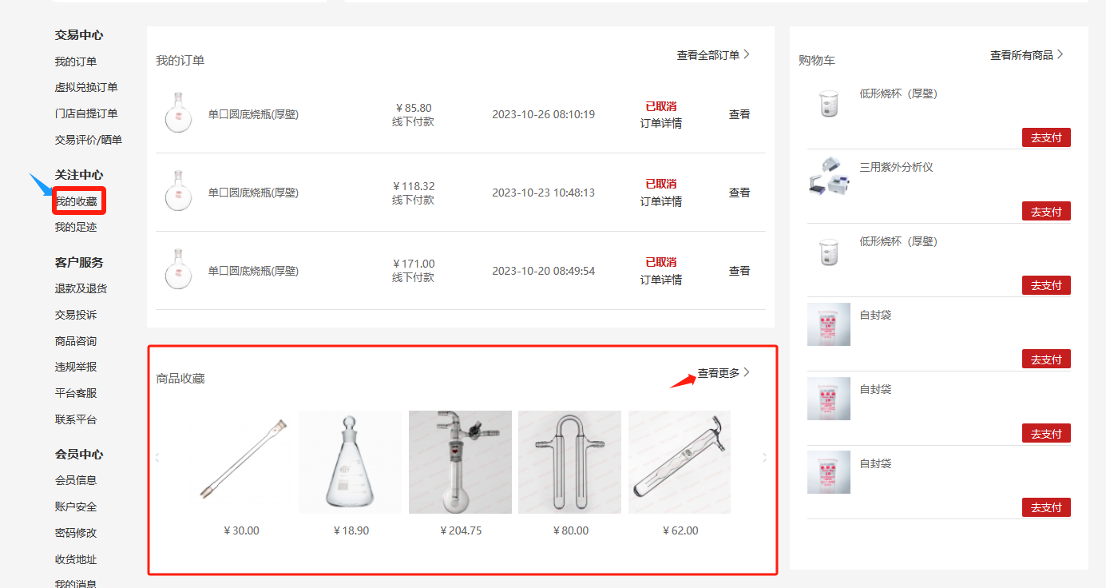The image size is (1106, 588).
Task: Open 我的足迹 in the sidebar
Action: (x=76, y=227)
